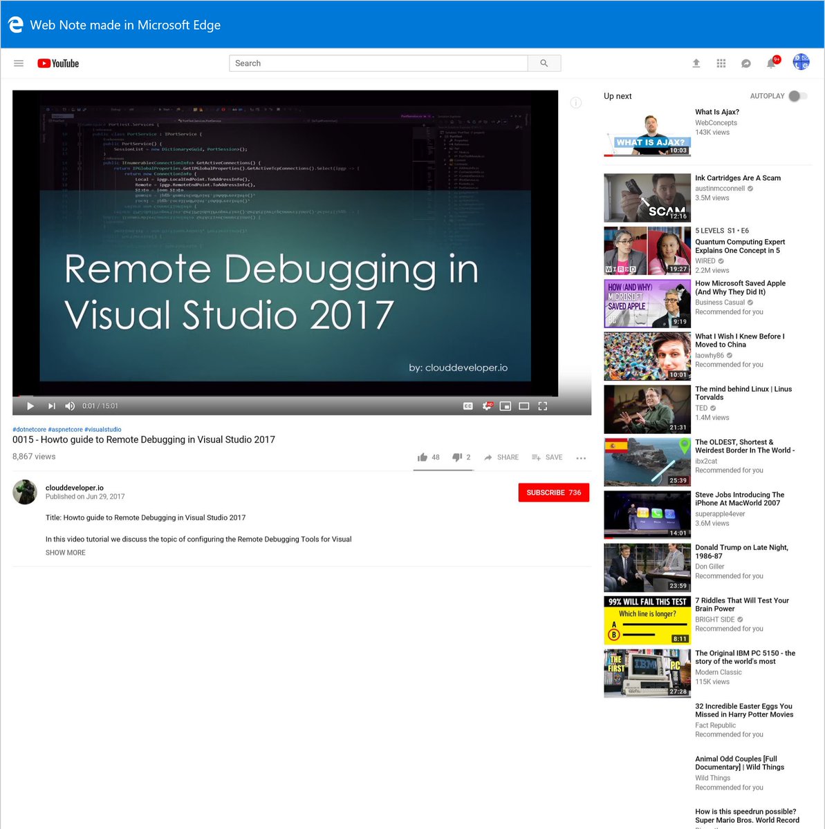Open What Is Ajax? video thumbnail
The height and width of the screenshot is (829, 825).
point(647,133)
